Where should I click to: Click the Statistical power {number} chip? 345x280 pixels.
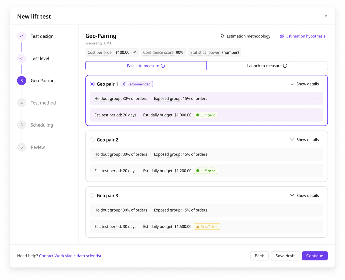[215, 52]
